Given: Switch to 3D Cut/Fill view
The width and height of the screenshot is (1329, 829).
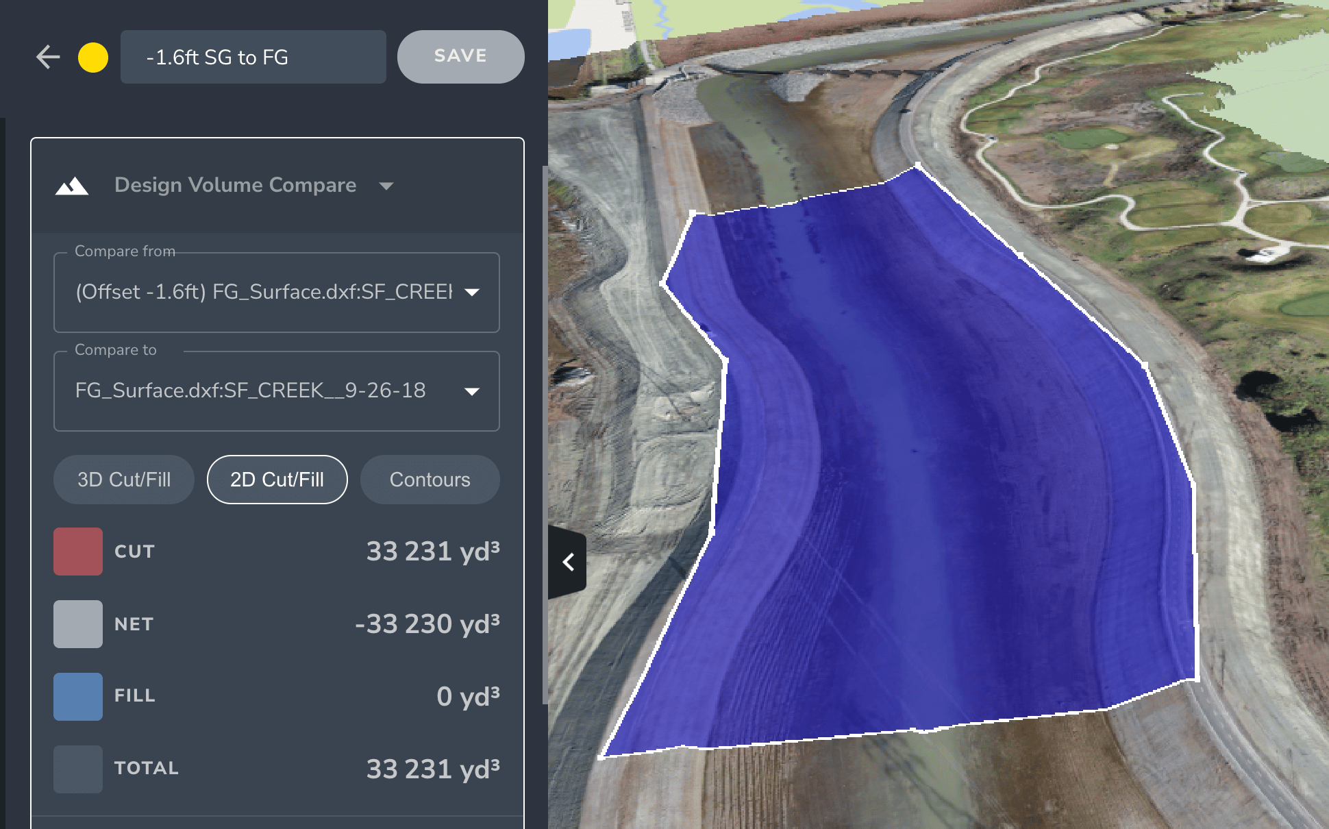Looking at the screenshot, I should [x=124, y=480].
